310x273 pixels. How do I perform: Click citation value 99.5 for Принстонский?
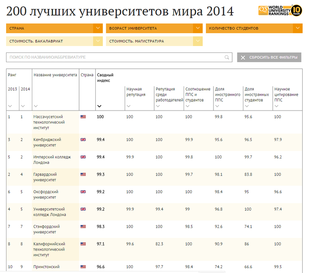(278, 267)
